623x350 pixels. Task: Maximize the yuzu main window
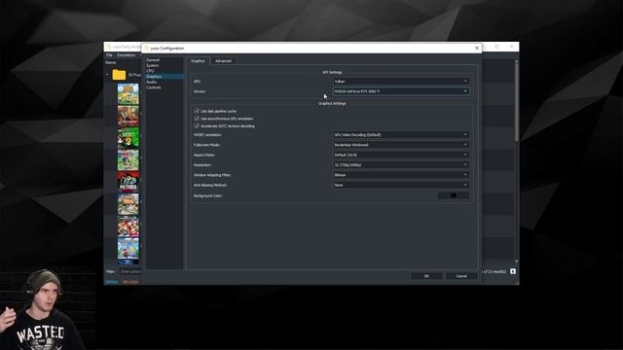(x=496, y=47)
